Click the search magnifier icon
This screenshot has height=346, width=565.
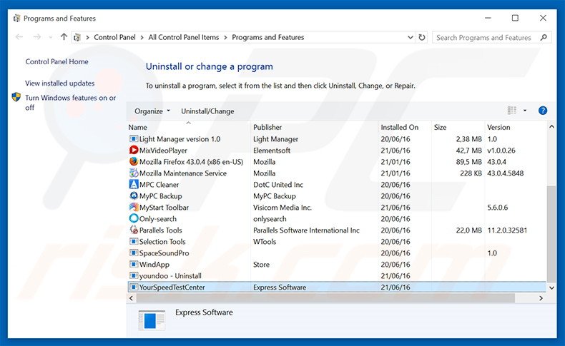click(544, 37)
